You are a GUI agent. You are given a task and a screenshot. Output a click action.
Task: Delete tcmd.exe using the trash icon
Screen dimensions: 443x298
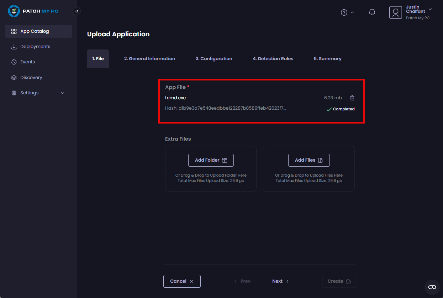tap(352, 98)
